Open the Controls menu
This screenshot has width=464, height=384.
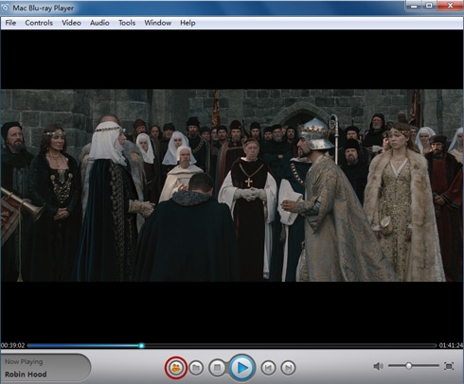coord(39,23)
